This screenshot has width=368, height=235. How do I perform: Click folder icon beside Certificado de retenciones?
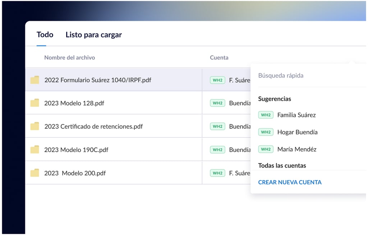pyautogui.click(x=34, y=126)
